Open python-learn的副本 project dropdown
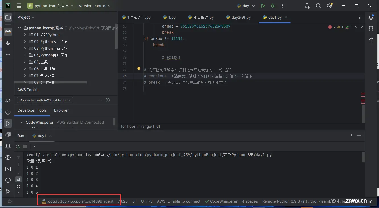The height and width of the screenshot is (208, 379). (x=50, y=6)
